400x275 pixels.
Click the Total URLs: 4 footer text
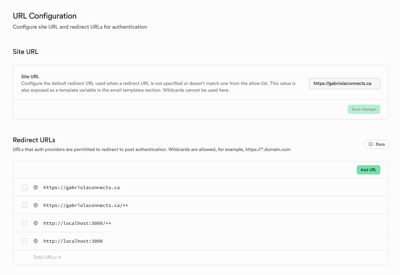47,257
